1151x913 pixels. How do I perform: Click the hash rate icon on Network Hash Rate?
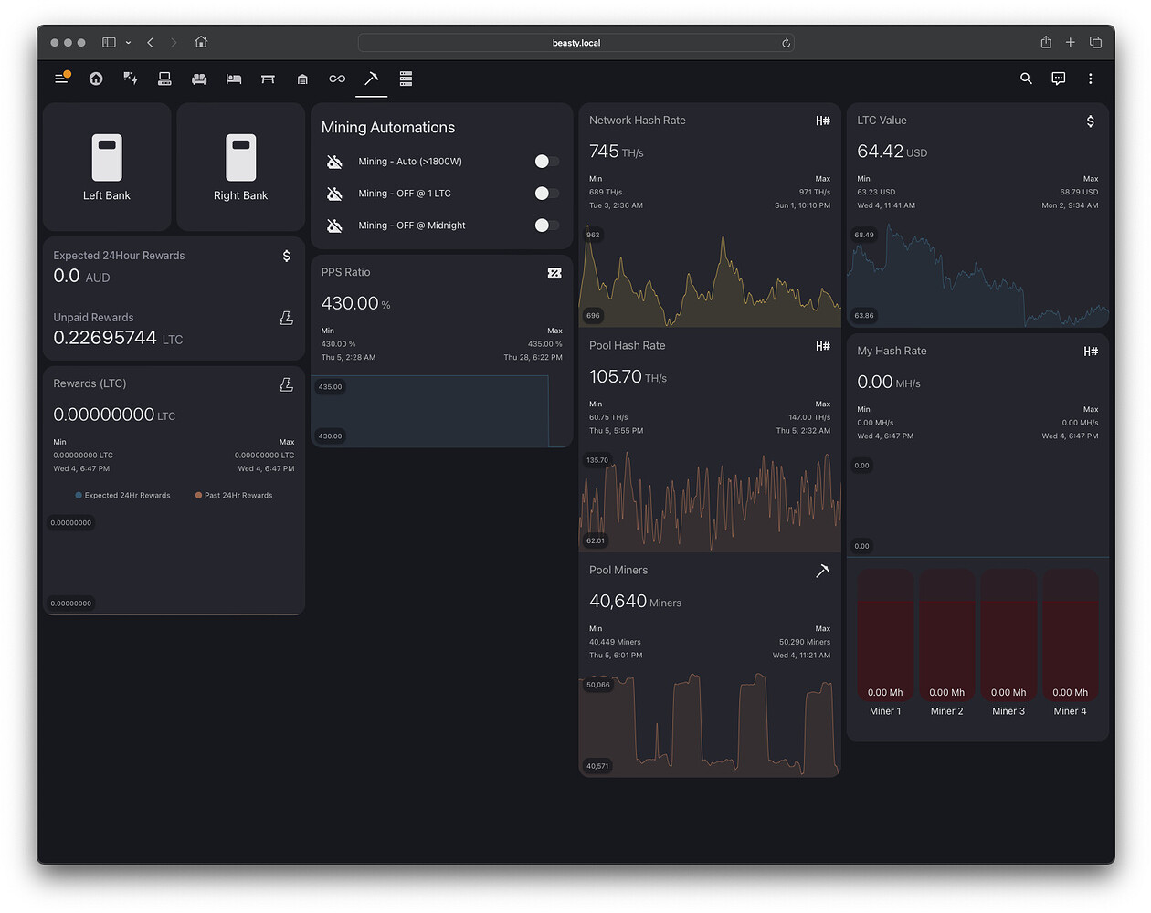coord(822,120)
